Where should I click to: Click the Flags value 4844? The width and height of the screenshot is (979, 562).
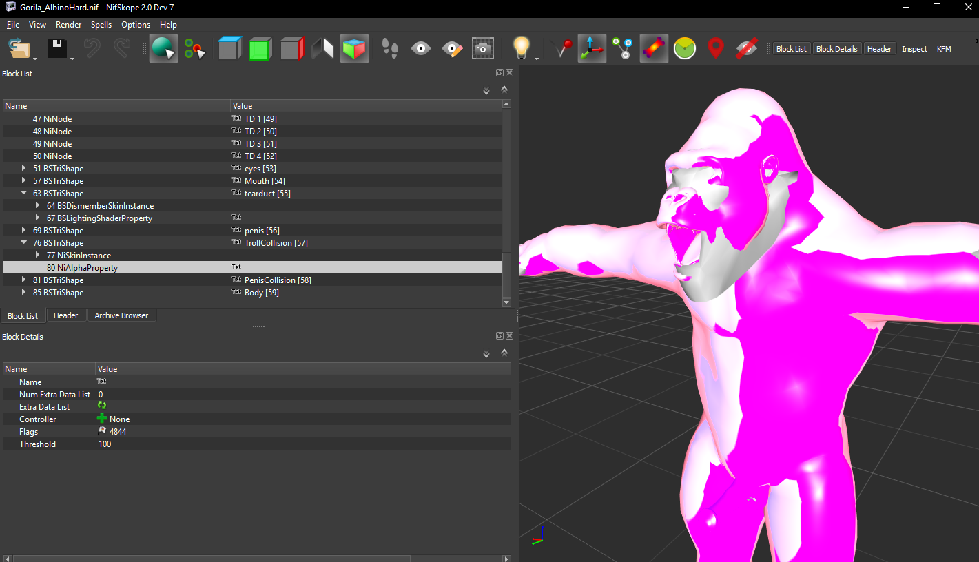pyautogui.click(x=118, y=432)
